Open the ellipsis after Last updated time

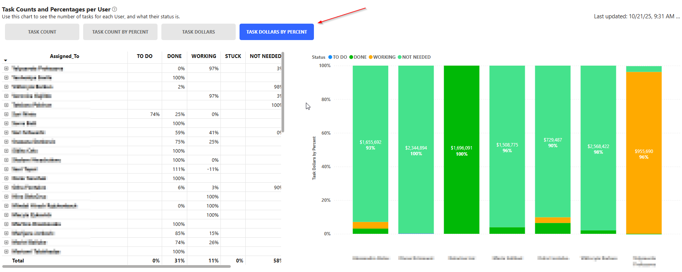point(678,16)
